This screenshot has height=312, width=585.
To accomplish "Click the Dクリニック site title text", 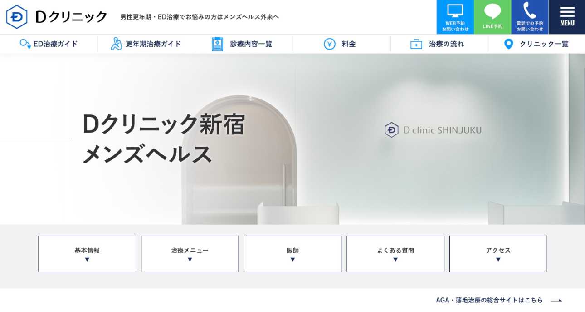I will [x=71, y=17].
